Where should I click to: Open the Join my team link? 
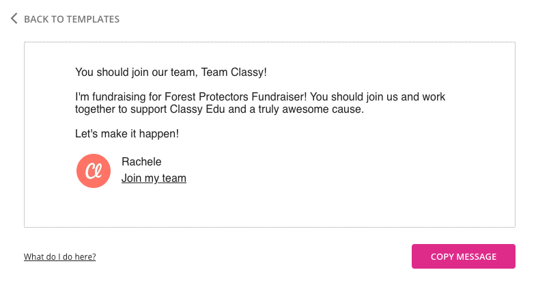click(154, 178)
